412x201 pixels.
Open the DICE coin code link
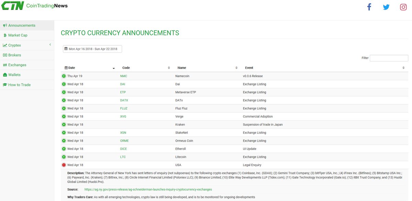coord(124,149)
